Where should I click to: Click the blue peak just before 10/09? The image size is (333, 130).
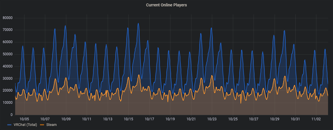[65, 26]
